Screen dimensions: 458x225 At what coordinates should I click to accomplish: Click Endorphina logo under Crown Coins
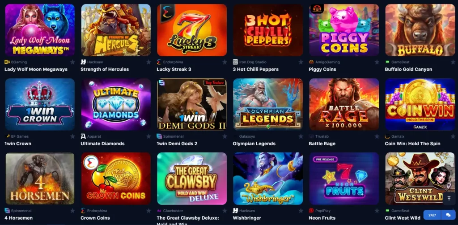[x=83, y=211]
